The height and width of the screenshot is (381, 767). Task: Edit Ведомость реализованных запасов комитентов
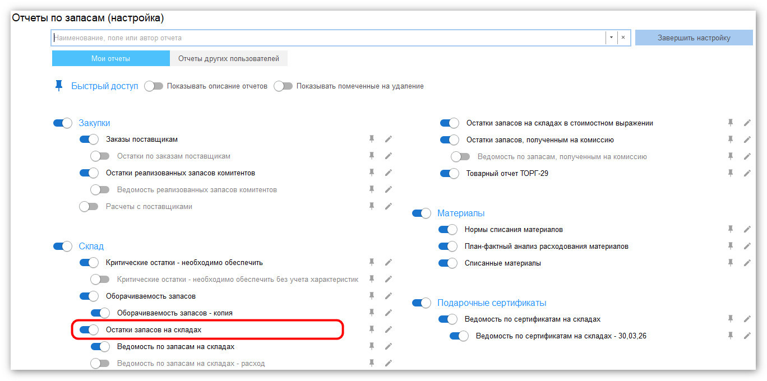click(x=388, y=189)
